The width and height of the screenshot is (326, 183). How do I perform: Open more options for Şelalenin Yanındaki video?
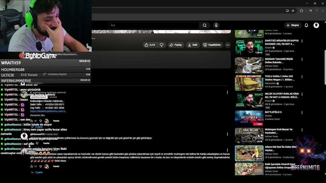click(x=302, y=59)
